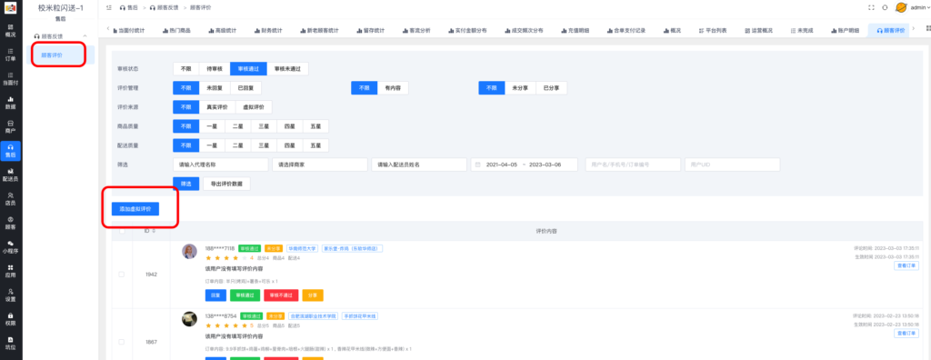Open the 商户 sidebar section
Image resolution: width=931 pixels, height=360 pixels.
[x=10, y=127]
